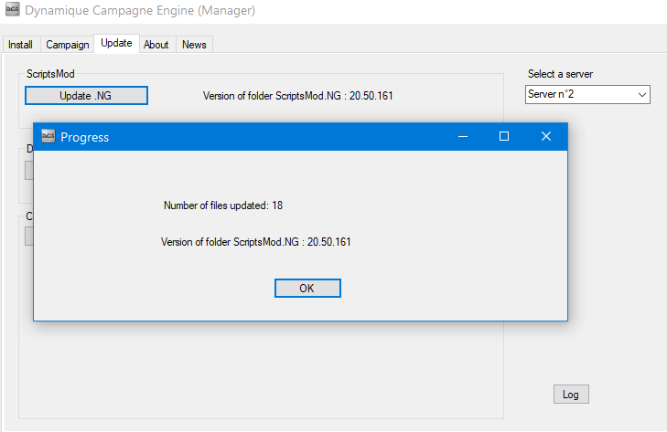The height and width of the screenshot is (432, 667).
Task: Click dialog text 'Version of folder ScriptsMod.NG : 20.50.161'
Action: click(255, 242)
